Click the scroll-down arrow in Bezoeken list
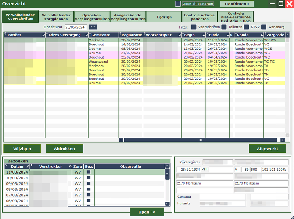Viewport: 294px width, 219px height. coord(168,204)
